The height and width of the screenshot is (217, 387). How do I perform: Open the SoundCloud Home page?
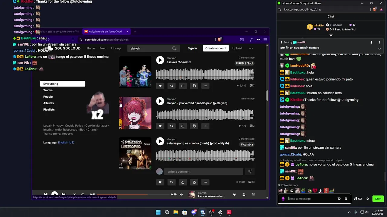pyautogui.click(x=91, y=48)
